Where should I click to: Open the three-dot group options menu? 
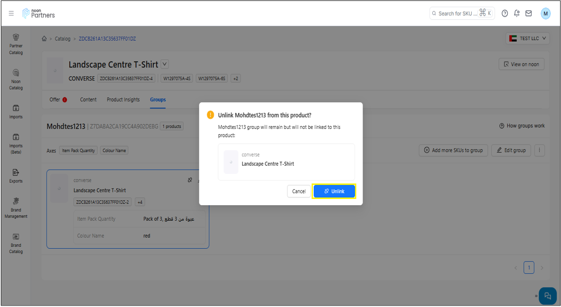pos(539,150)
